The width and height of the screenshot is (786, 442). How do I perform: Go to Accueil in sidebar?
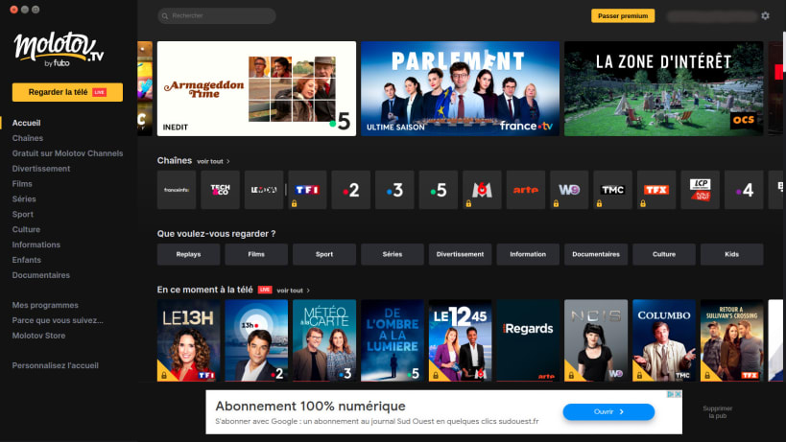tap(27, 123)
